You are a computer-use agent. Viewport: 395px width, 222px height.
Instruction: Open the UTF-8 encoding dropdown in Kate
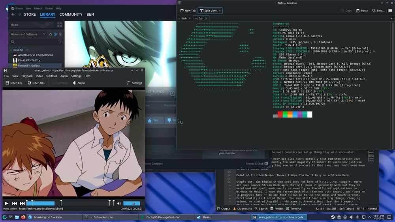click(x=361, y=209)
